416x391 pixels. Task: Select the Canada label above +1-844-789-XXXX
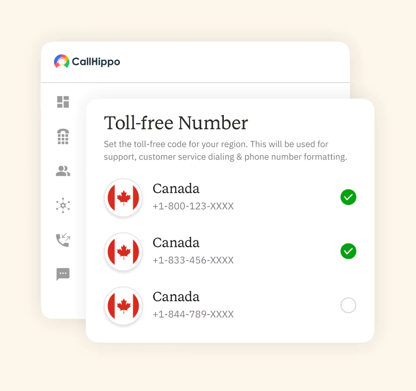176,297
